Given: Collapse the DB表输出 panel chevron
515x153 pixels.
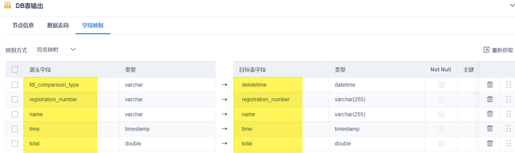Looking at the screenshot, I should 511,5.
